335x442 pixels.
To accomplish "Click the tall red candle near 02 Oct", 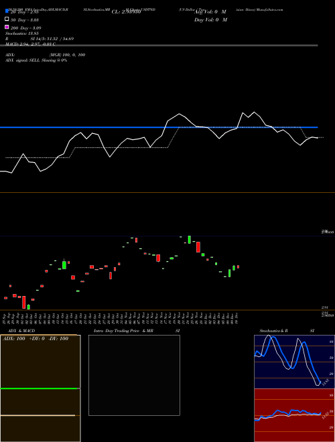I will [x=24, y=302].
